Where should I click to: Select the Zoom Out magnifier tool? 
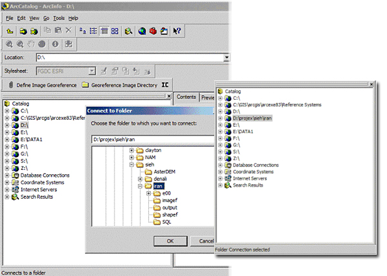(20, 44)
